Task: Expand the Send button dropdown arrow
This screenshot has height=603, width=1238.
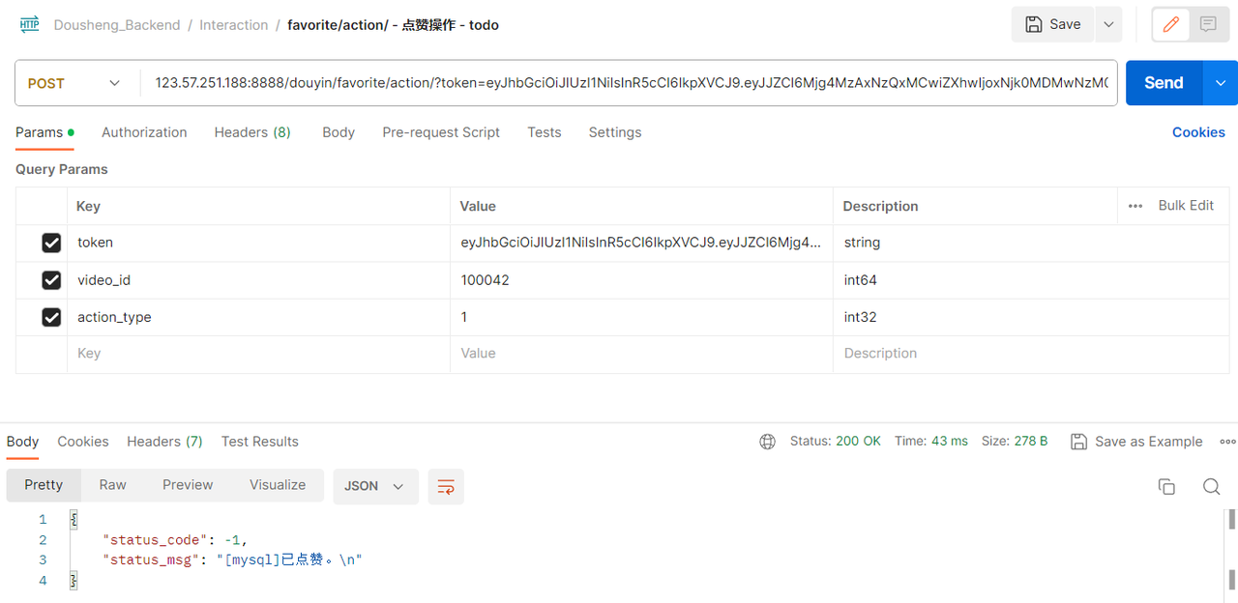Action: coord(1220,83)
